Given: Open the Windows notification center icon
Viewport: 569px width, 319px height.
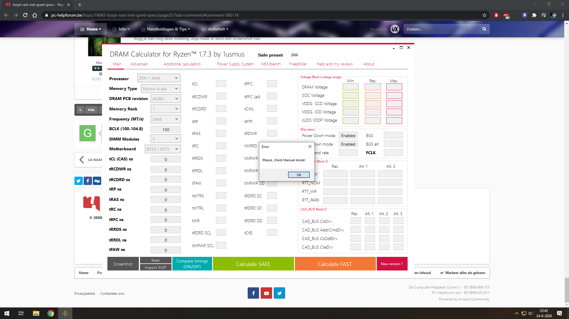Looking at the screenshot, I should click(560, 313).
